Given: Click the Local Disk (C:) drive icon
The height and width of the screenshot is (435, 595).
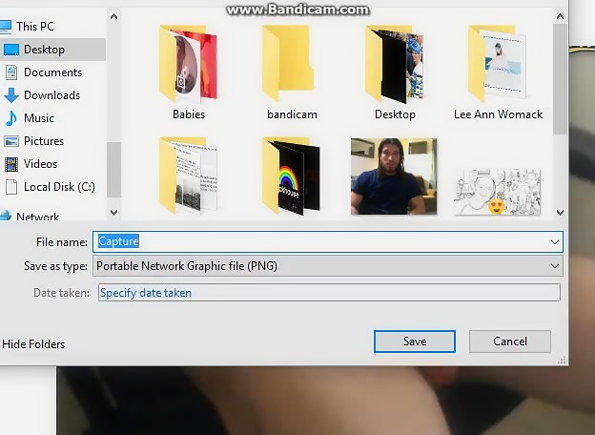Looking at the screenshot, I should pos(11,187).
